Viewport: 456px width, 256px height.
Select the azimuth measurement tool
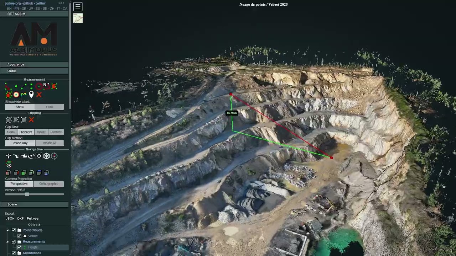coord(47,86)
